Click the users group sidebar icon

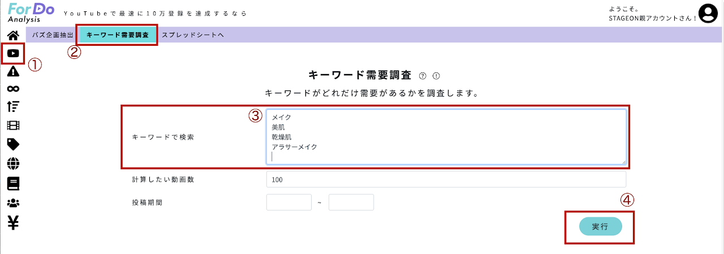pyautogui.click(x=13, y=203)
